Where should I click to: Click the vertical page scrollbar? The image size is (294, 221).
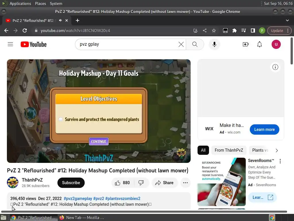(292, 51)
